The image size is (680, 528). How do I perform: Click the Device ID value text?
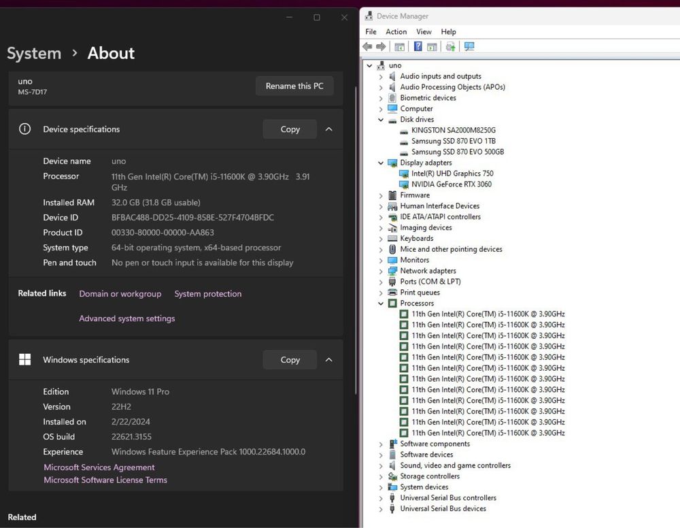click(x=192, y=217)
